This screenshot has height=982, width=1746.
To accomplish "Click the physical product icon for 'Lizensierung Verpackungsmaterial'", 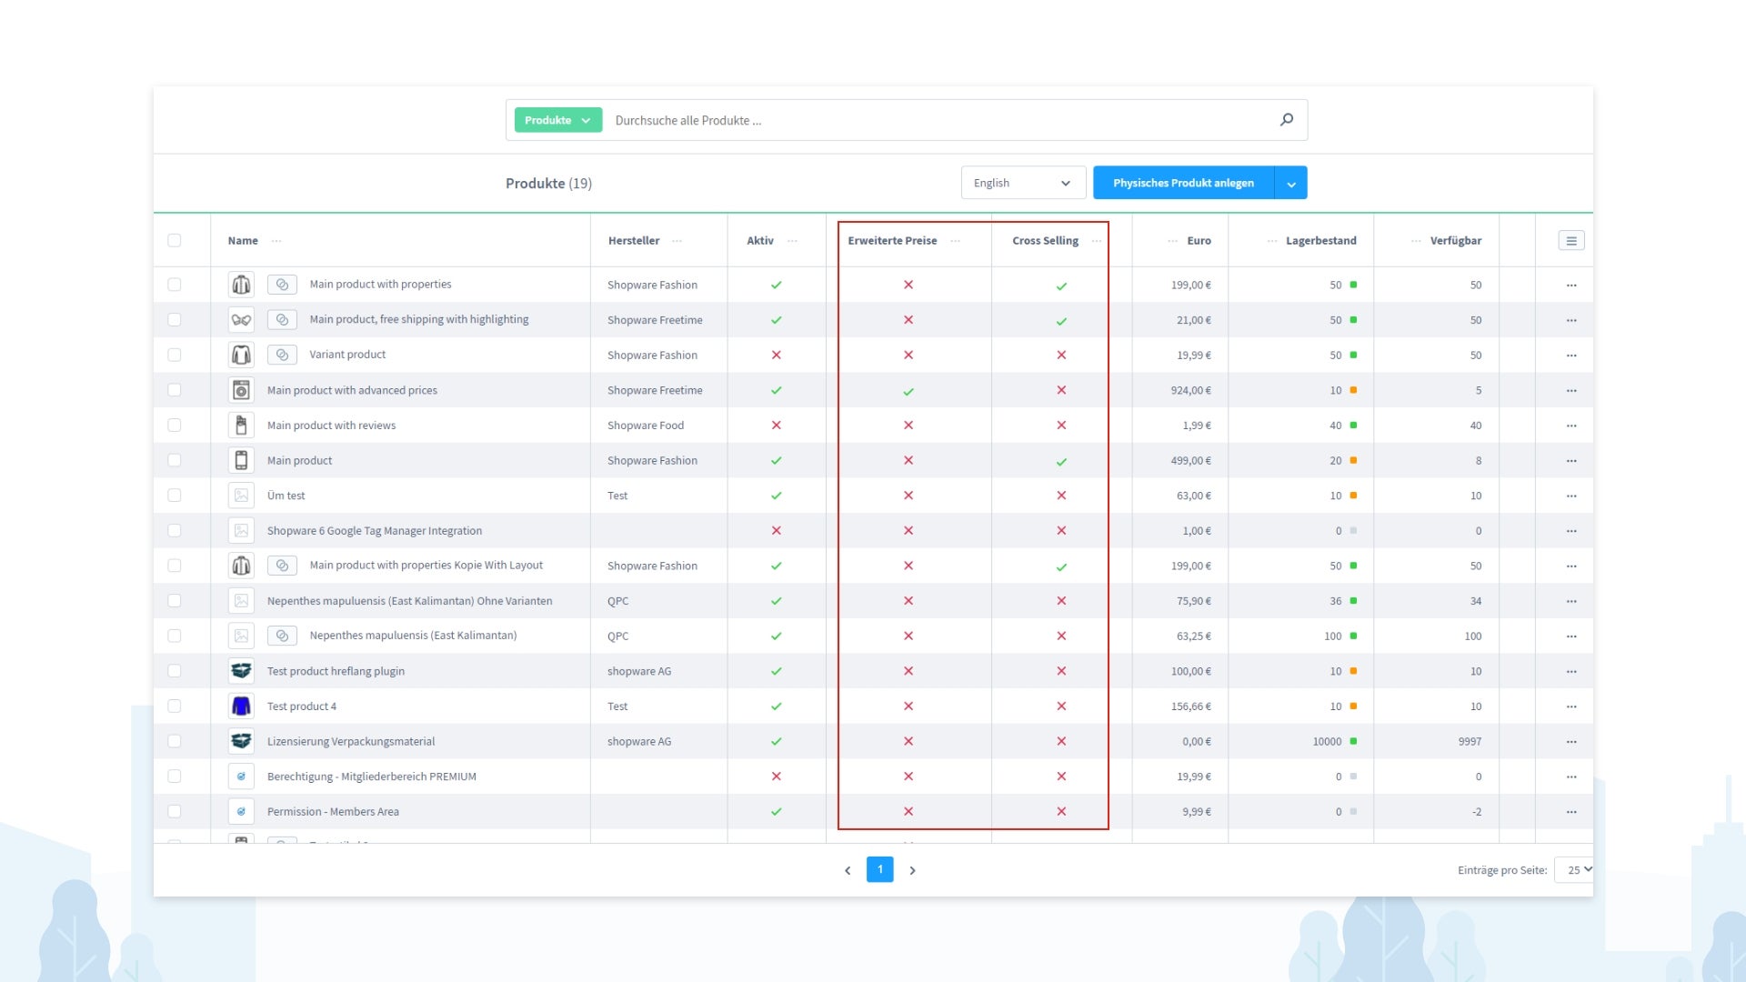I will pyautogui.click(x=241, y=741).
